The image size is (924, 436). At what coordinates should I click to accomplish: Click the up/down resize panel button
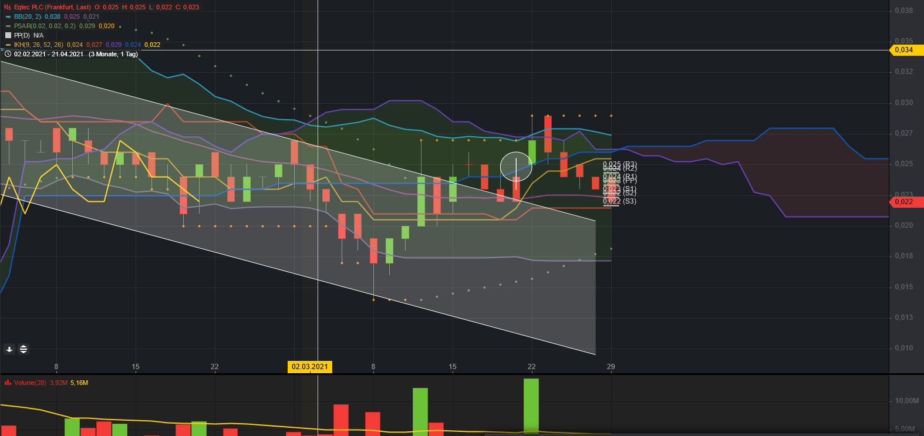click(23, 349)
